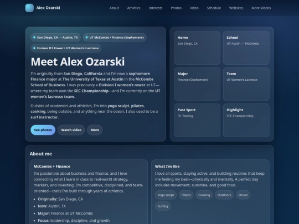Click the Now: Austin, TX bullet
The image size is (299, 224).
(x=51, y=206)
